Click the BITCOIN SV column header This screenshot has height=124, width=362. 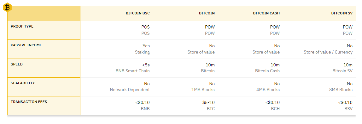342,13
